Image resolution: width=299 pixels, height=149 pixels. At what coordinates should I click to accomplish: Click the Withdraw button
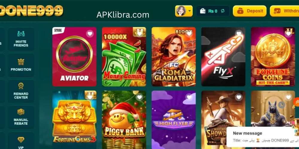pos(285,11)
